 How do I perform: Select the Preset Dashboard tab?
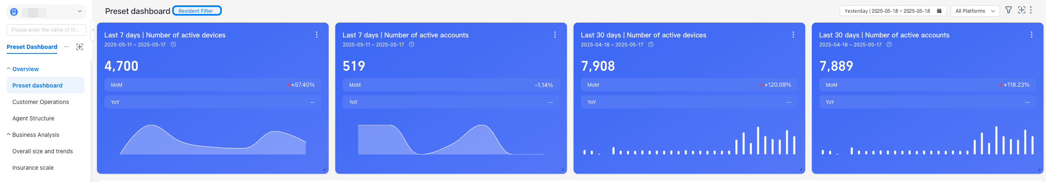(32, 47)
